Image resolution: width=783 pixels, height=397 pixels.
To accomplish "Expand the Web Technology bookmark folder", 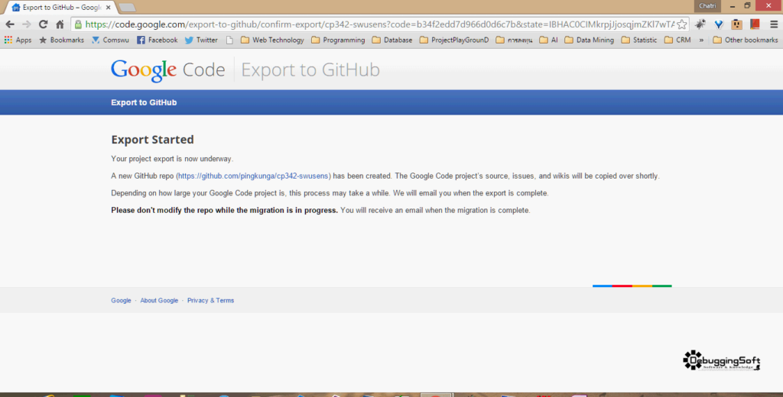I will (272, 40).
